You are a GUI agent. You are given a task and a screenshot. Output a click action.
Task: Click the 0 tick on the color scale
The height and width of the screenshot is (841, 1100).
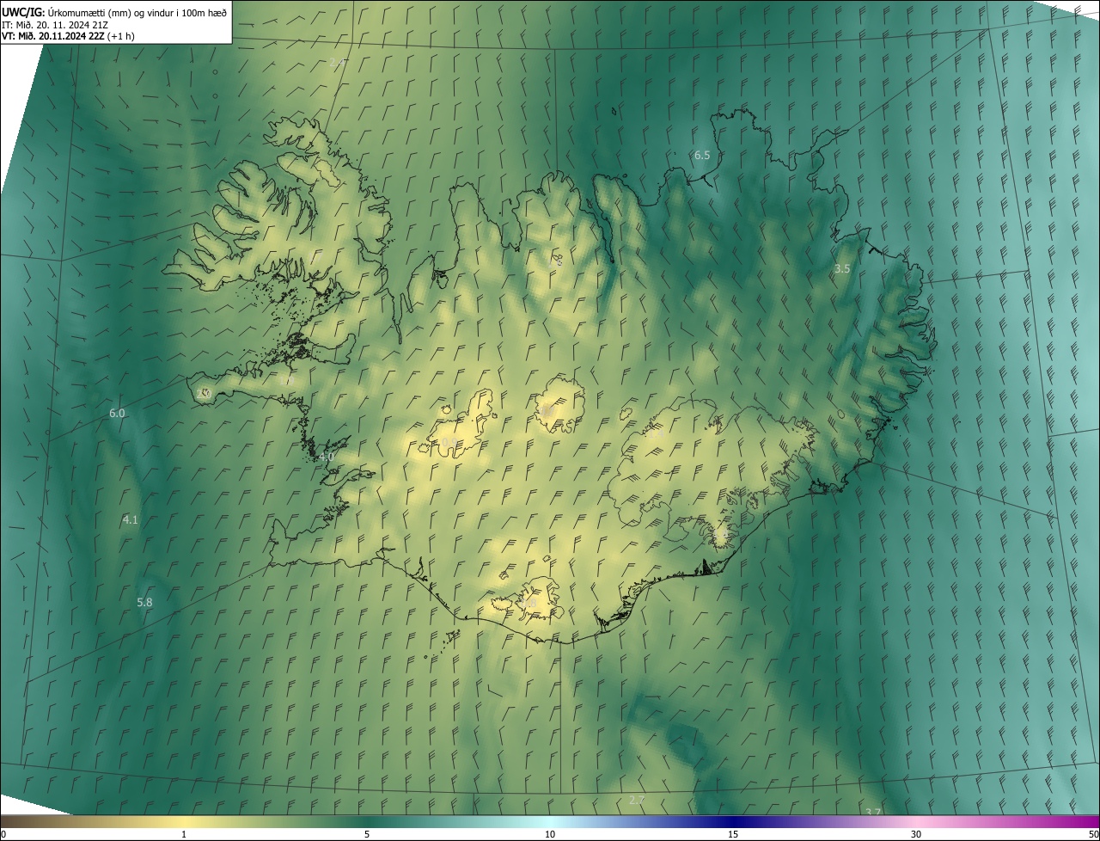pos(3,834)
